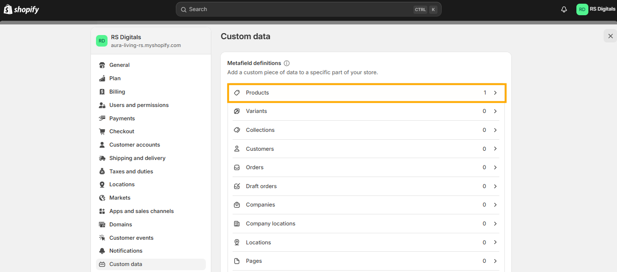Open the notifications bell icon

click(x=564, y=9)
